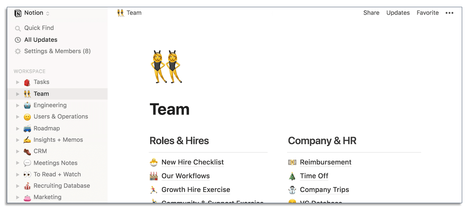
Task: Click the All Updates clock icon
Action: 17,40
